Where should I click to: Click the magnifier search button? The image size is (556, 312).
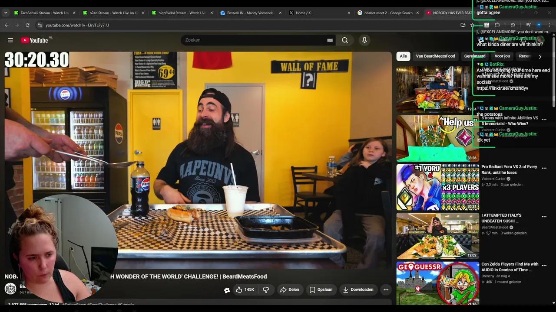click(x=345, y=40)
